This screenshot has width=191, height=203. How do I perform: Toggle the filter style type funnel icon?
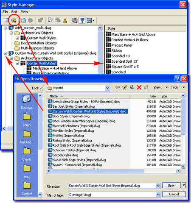(x=82, y=20)
